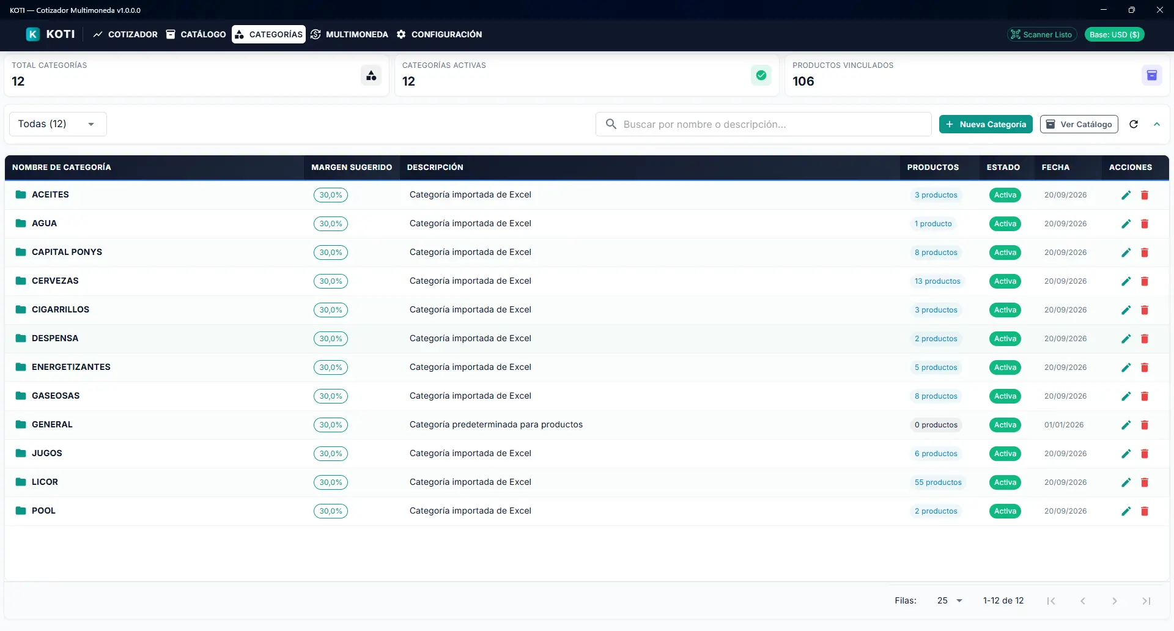
Task: Click the Categorías Activas check icon
Action: coord(761,75)
